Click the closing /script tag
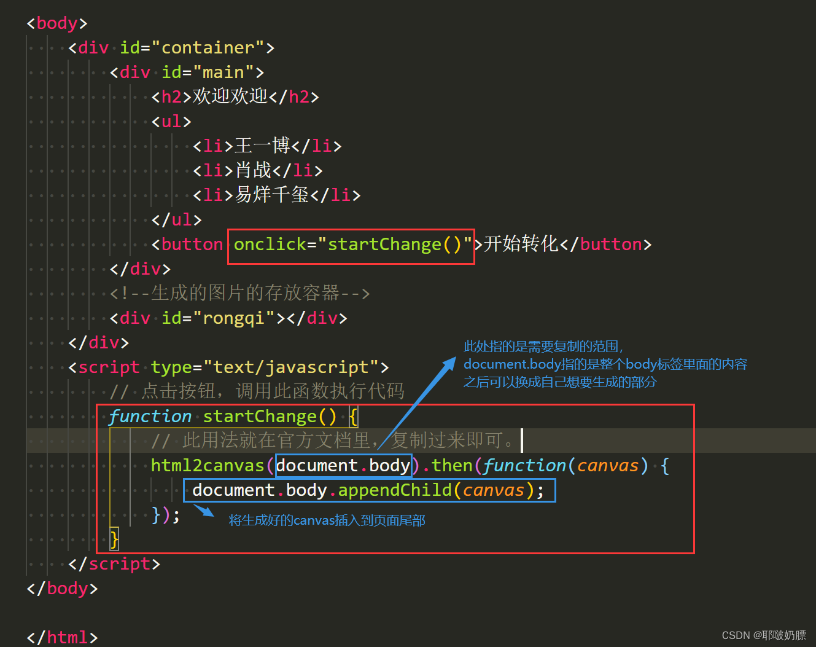The height and width of the screenshot is (647, 816). (x=114, y=564)
